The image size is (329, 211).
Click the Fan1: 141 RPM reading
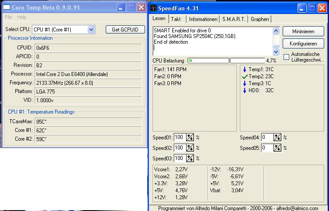click(170, 69)
